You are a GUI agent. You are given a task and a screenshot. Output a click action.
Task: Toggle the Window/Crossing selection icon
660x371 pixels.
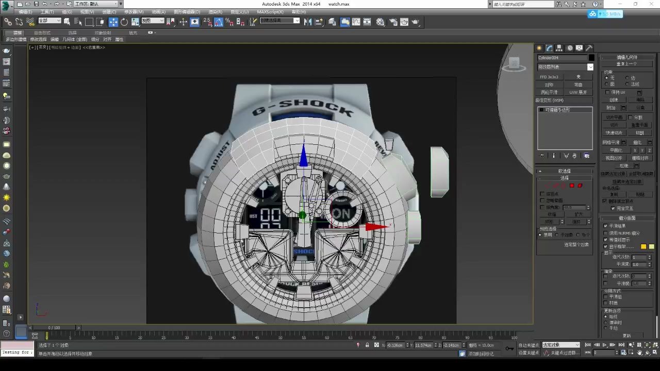pos(100,22)
